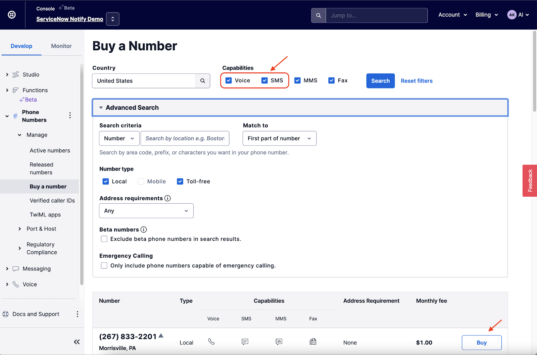Screen dimensions: 537x355
Task: Click the Feedback side tab
Action: pyautogui.click(x=530, y=181)
